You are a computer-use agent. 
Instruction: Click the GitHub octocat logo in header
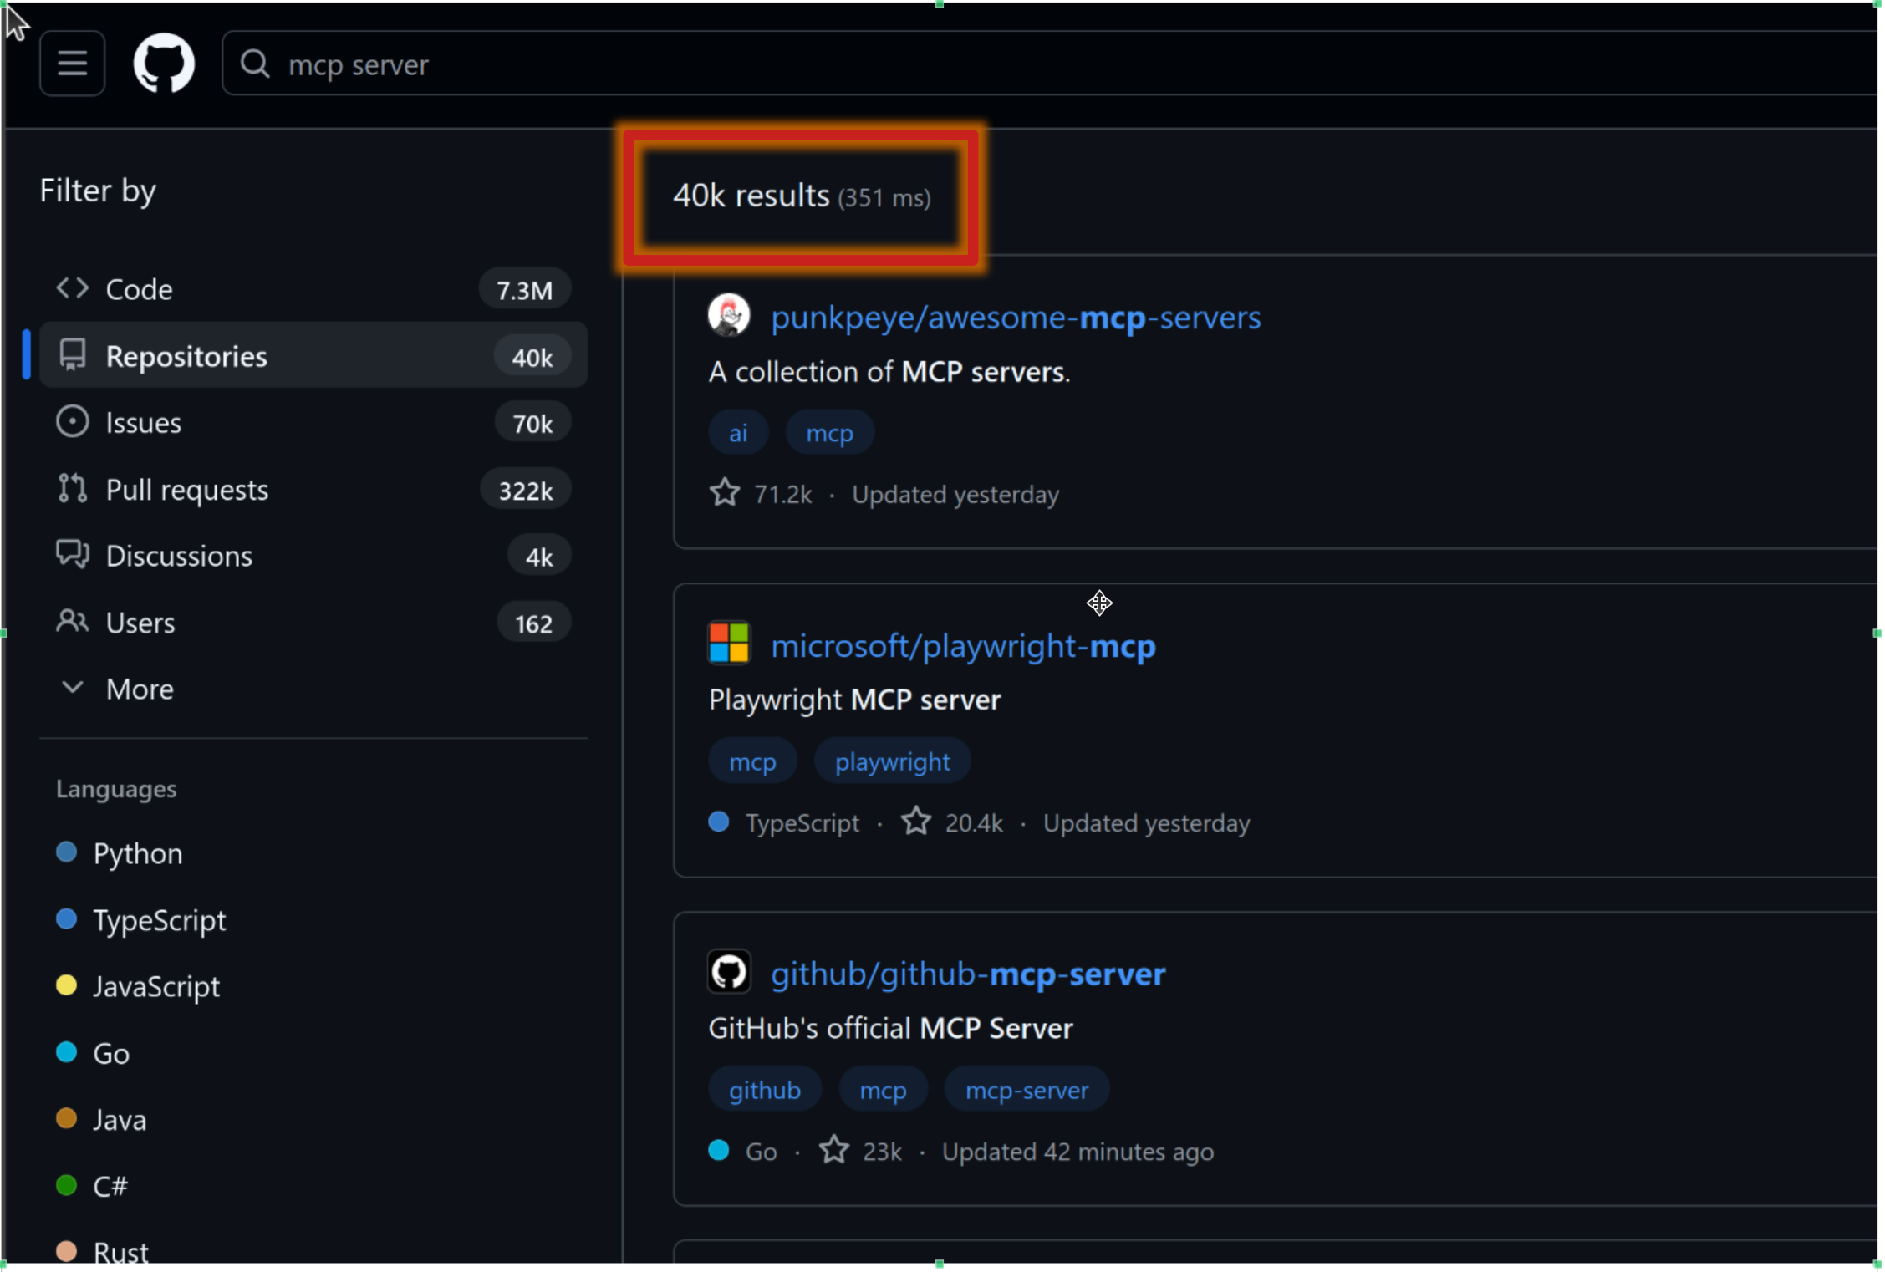(163, 63)
